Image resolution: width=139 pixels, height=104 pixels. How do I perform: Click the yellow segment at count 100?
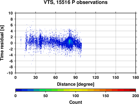[x=76, y=90]
